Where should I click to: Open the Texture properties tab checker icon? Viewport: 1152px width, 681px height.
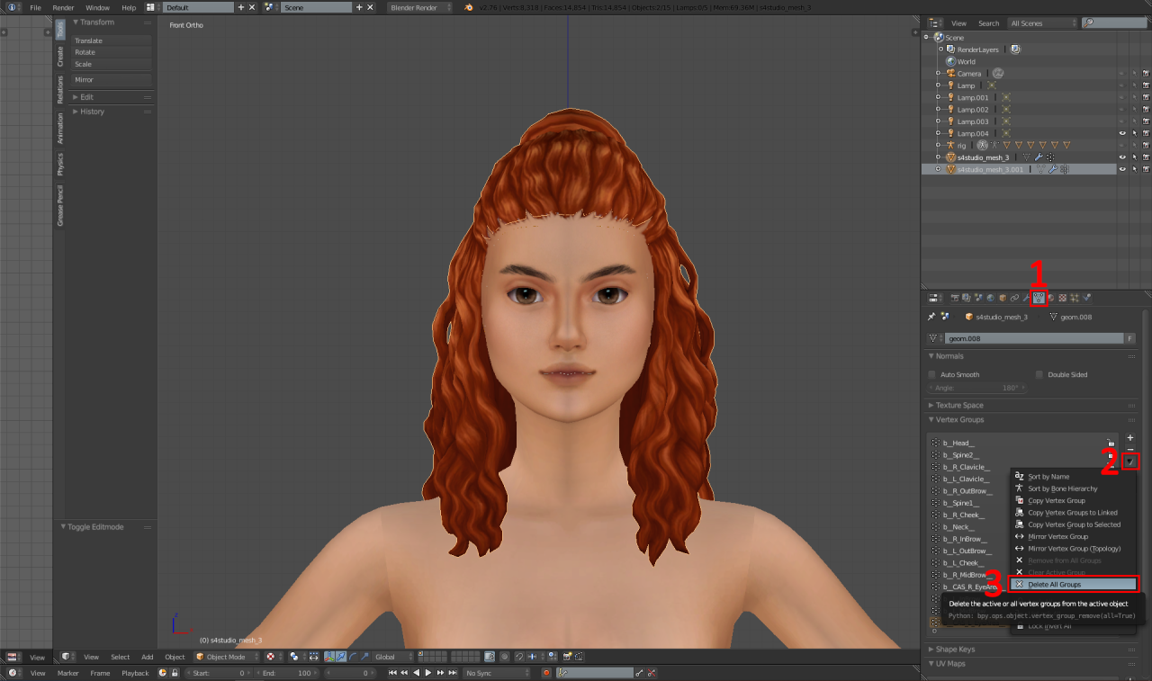(x=1063, y=298)
